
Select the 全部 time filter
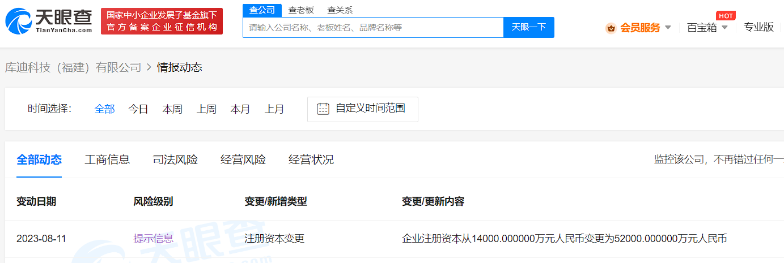[x=104, y=109]
